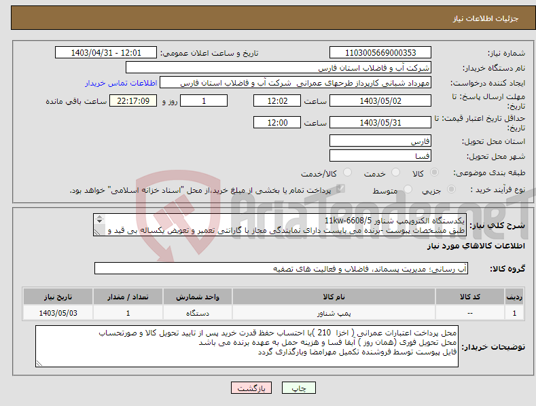
Task: Click scroll-up arrow in description box
Action: (99, 217)
